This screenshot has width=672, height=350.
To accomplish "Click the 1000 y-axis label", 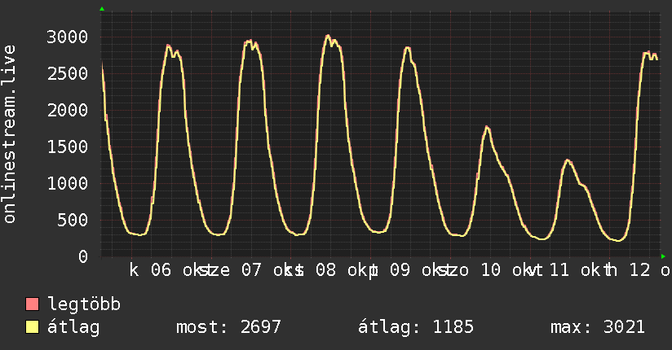I will click(68, 184).
